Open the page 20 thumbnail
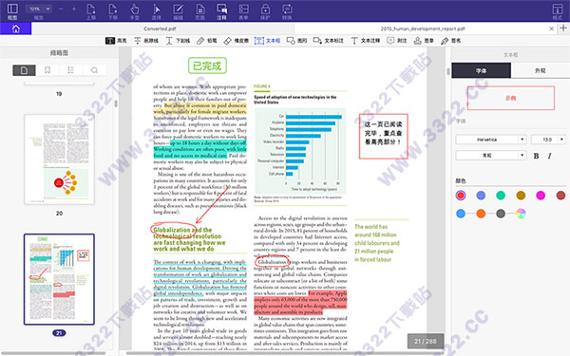 tap(59, 159)
